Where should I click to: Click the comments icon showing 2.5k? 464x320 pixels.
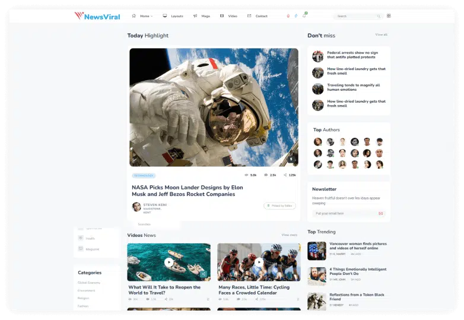tap(266, 175)
